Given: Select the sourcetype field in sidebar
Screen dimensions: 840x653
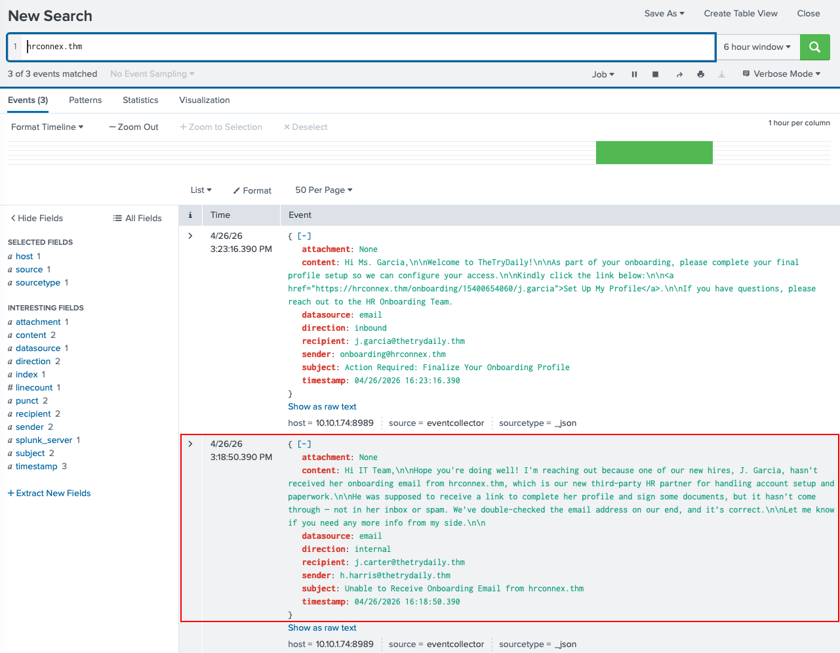Looking at the screenshot, I should [38, 282].
